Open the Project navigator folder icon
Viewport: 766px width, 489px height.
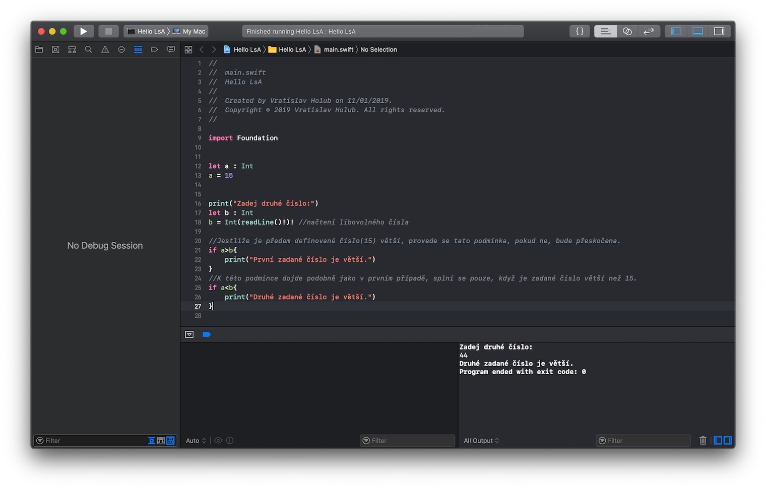[39, 49]
